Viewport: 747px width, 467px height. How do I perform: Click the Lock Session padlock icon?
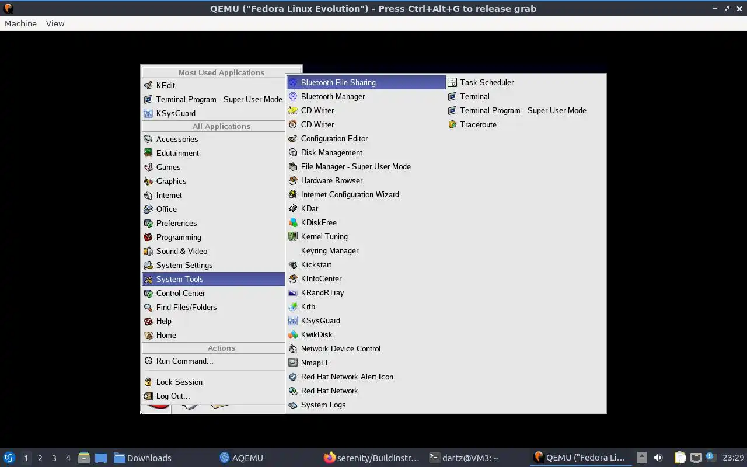[148, 382]
